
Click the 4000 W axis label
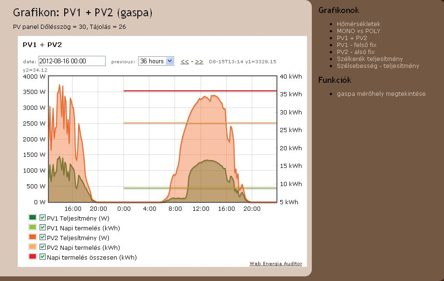[x=34, y=76]
